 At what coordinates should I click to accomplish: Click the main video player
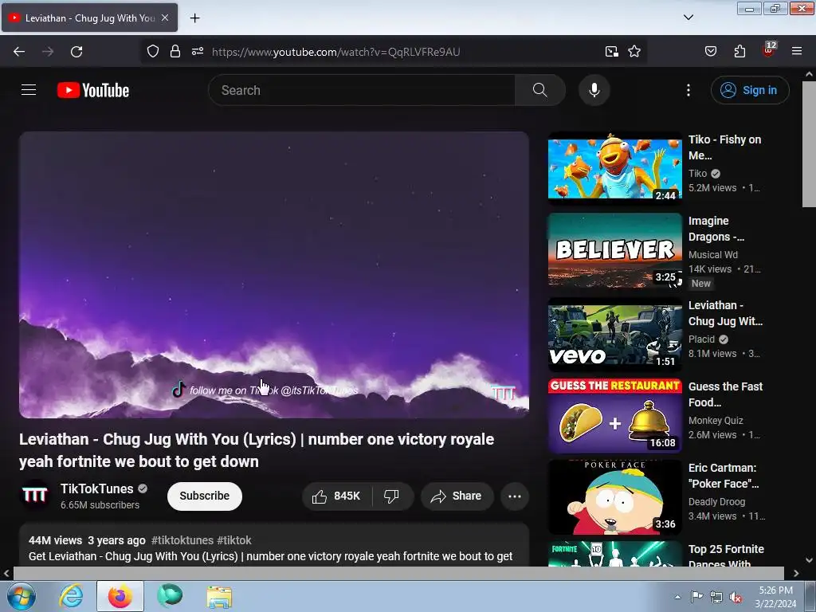(x=274, y=275)
